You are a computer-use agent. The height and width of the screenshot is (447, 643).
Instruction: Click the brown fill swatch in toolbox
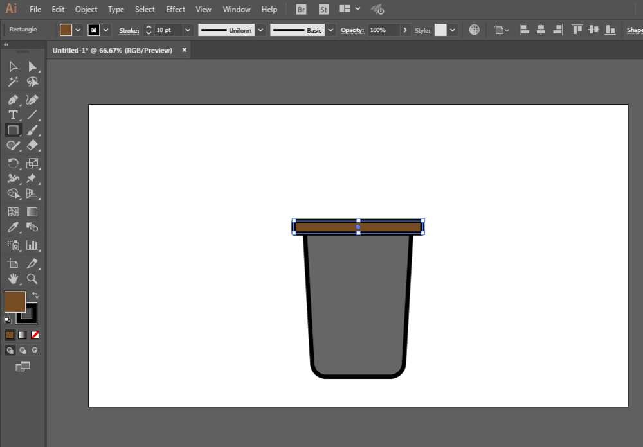pos(14,301)
